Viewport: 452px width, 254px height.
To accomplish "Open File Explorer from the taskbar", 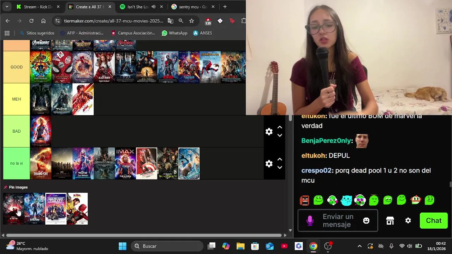I will pos(240,246).
